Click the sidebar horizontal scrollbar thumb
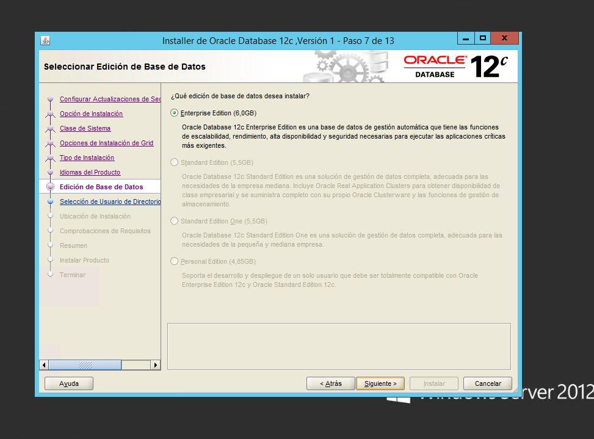This screenshot has height=439, width=594. coord(85,365)
